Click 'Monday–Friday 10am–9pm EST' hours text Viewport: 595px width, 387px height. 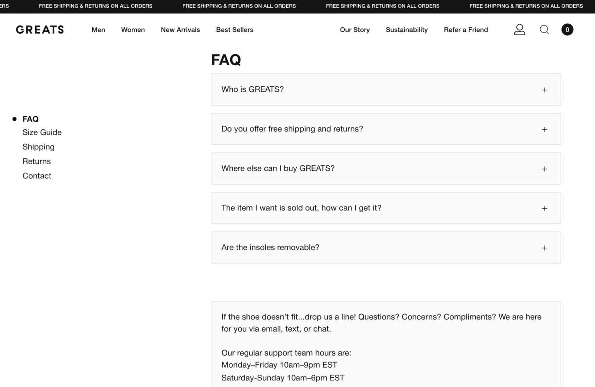tap(279, 365)
